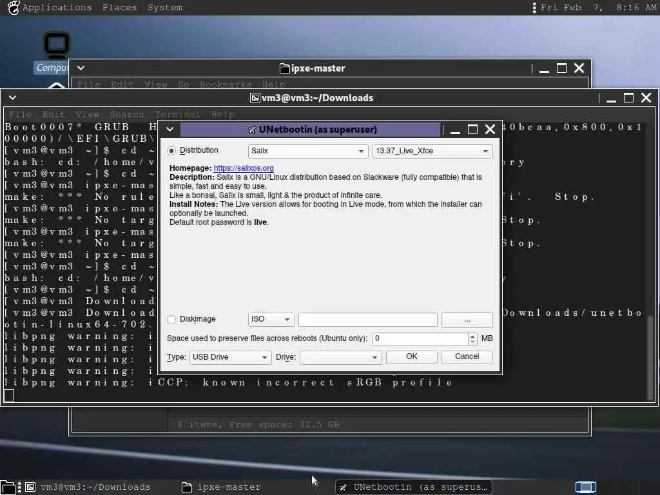Click the UNetbootin title bar app icon

252,130
